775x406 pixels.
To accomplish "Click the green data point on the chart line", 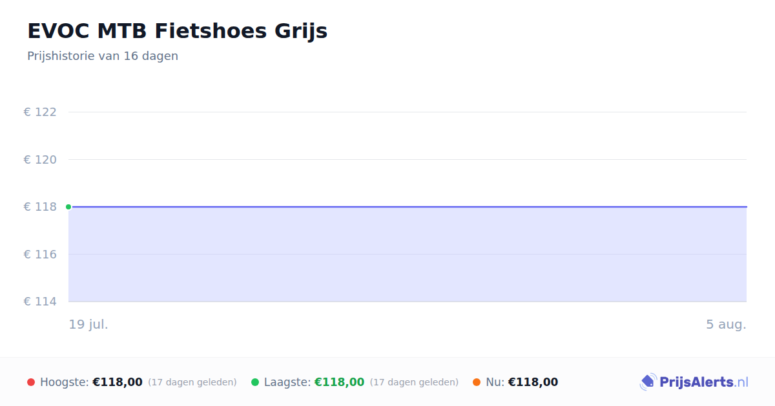I will tap(68, 207).
